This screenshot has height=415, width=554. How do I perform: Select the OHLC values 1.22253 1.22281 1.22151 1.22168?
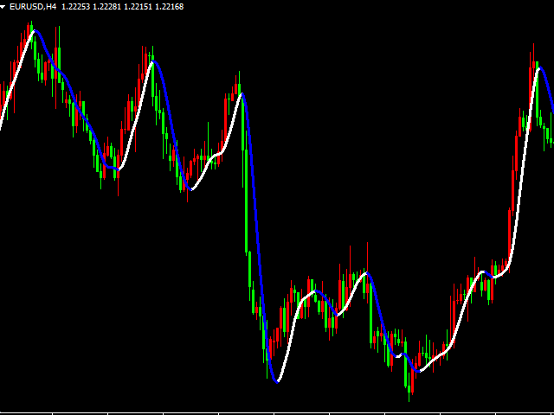pos(123,7)
